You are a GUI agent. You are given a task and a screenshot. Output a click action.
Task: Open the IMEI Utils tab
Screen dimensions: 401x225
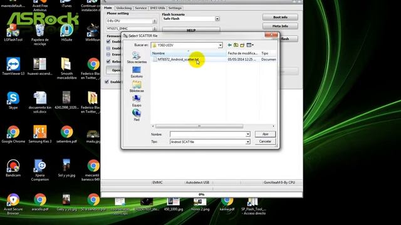pos(157,8)
